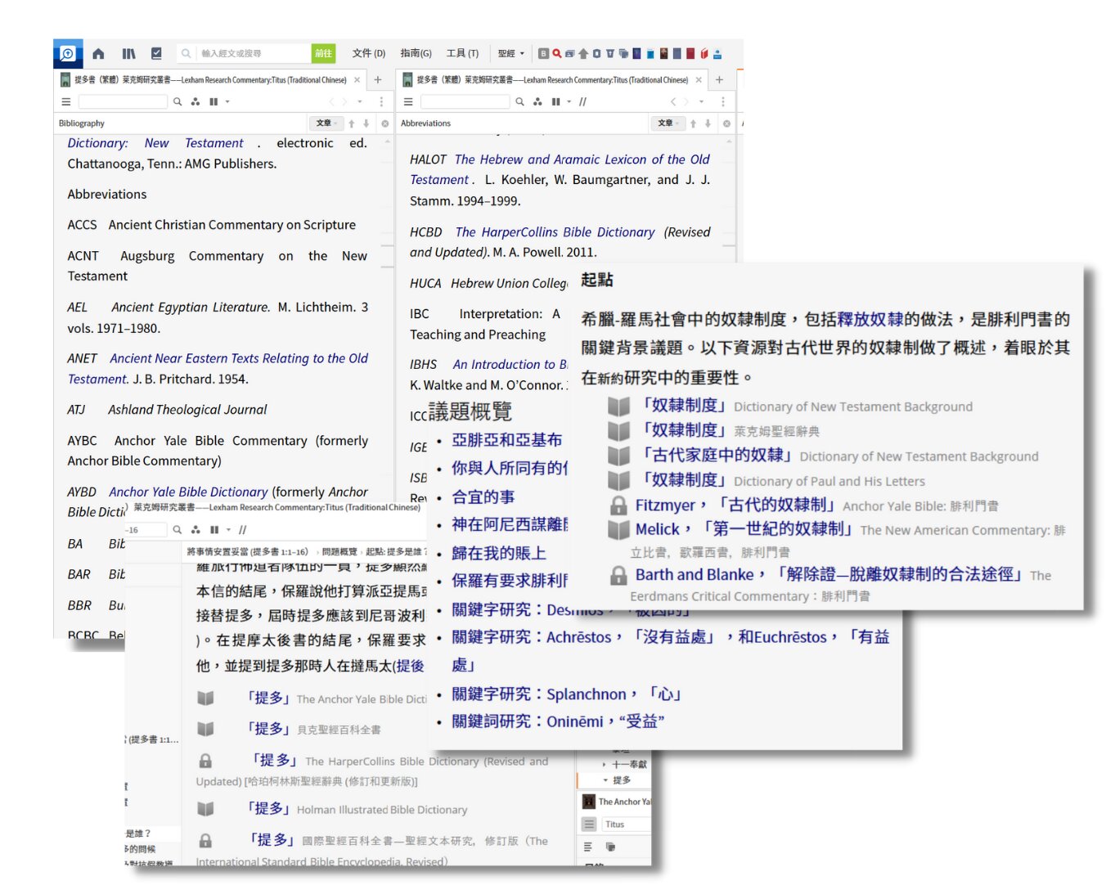Select 合宜的事 in 議題概覽 list

[x=483, y=497]
